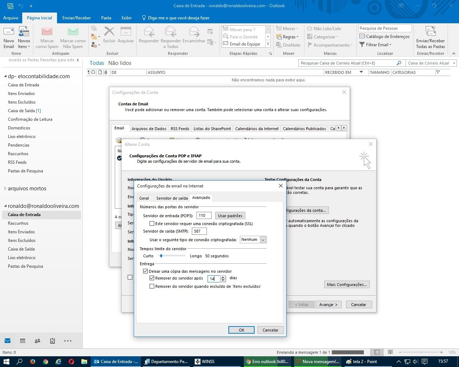The width and height of the screenshot is (459, 367).
Task: Click OK in Internet email settings dialog
Action: (241, 330)
